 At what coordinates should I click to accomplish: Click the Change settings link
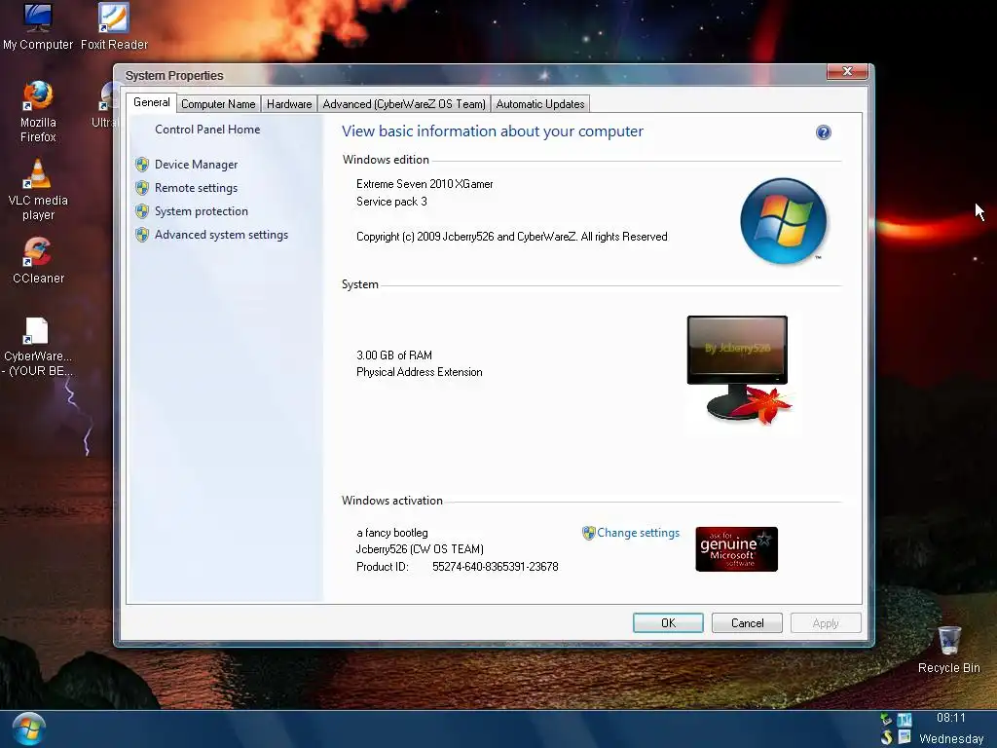coord(639,533)
